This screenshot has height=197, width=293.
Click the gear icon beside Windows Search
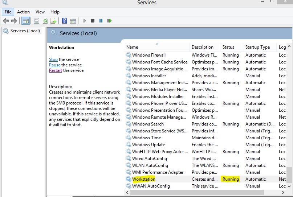[x=129, y=124]
